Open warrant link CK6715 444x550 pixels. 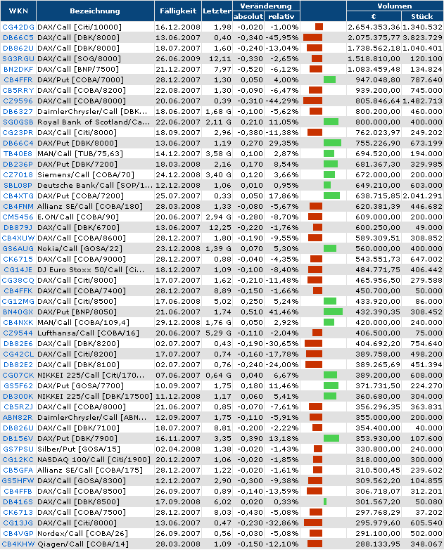[18, 260]
